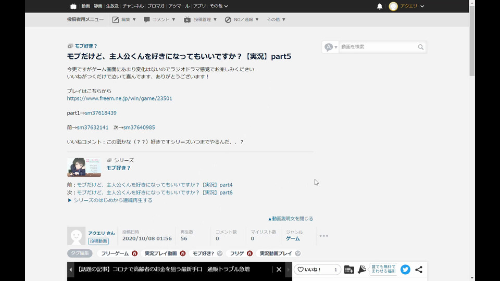Click the 誰でも無料でまわせる福引 button
The height and width of the screenshot is (281, 500).
383,270
